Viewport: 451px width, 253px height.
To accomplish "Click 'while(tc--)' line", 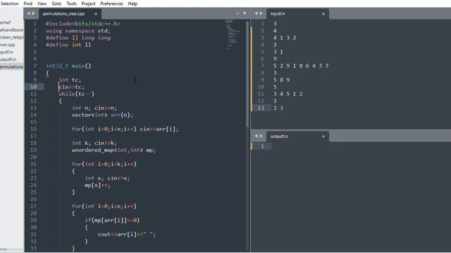I will (77, 93).
